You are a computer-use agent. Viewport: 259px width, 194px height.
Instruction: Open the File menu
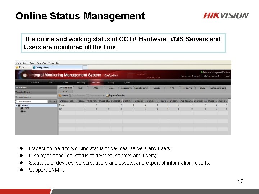(18, 63)
